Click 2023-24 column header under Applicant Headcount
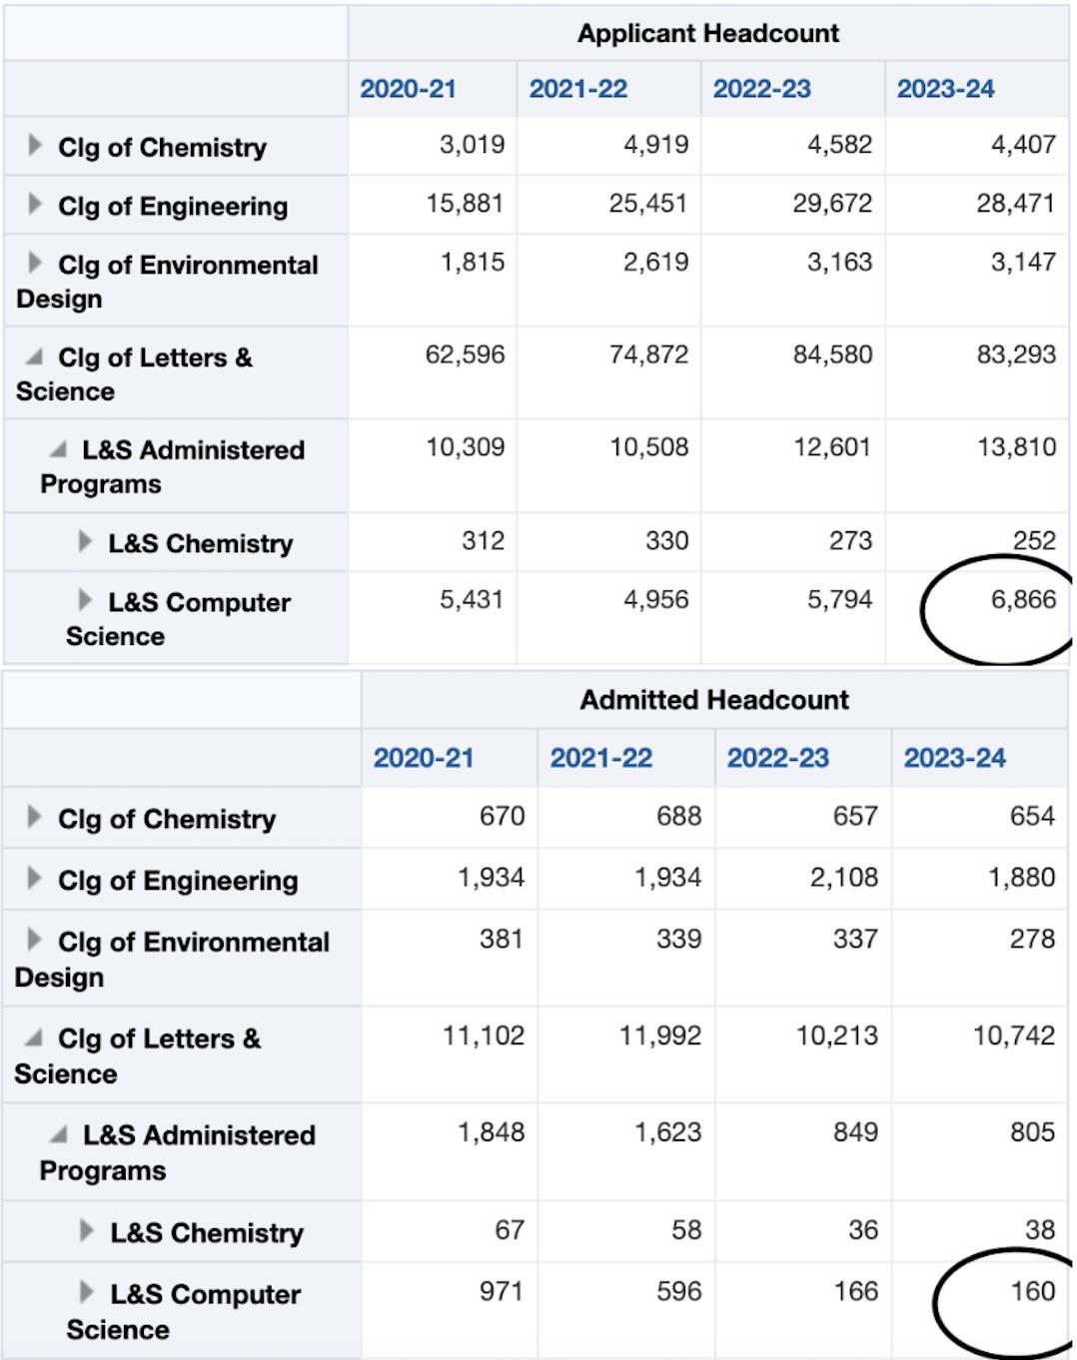The image size is (1077, 1360). coord(945,89)
